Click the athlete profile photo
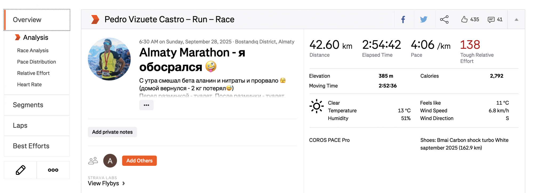This screenshot has width=533, height=193. pos(109,59)
